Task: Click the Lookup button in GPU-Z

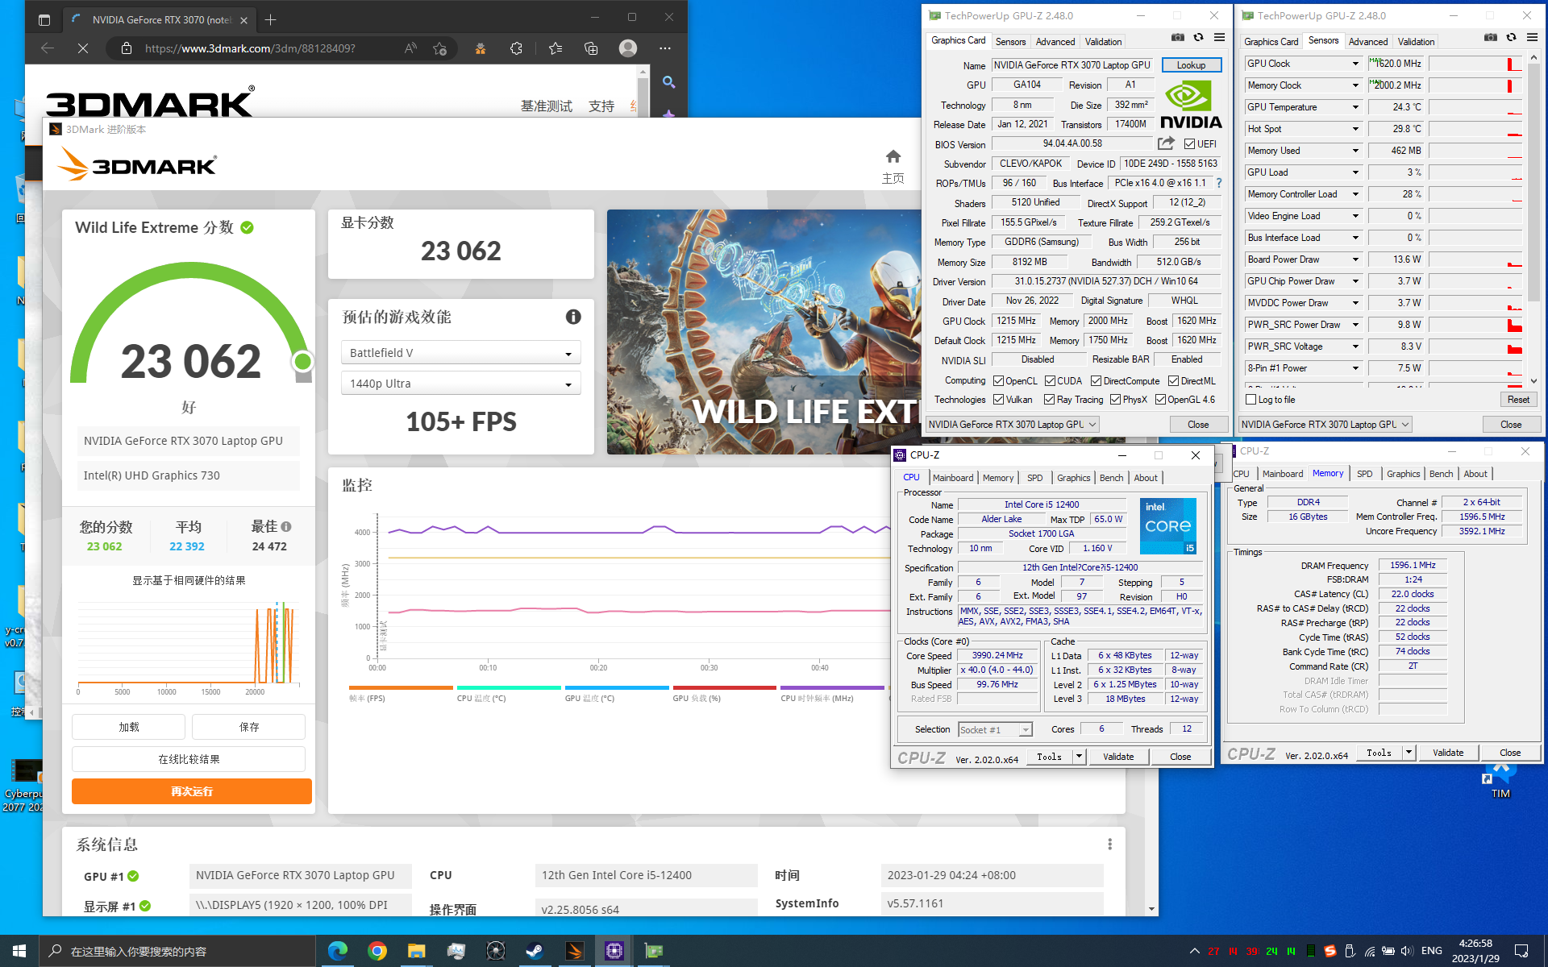Action: pyautogui.click(x=1191, y=65)
